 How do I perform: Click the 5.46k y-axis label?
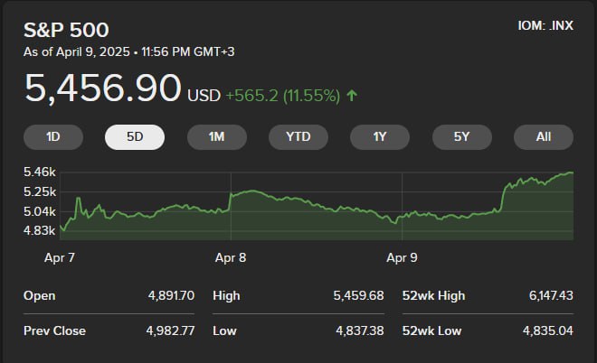tap(40, 172)
